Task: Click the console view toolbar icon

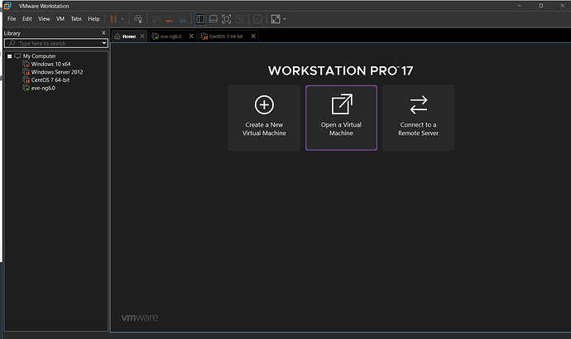Action: point(257,19)
